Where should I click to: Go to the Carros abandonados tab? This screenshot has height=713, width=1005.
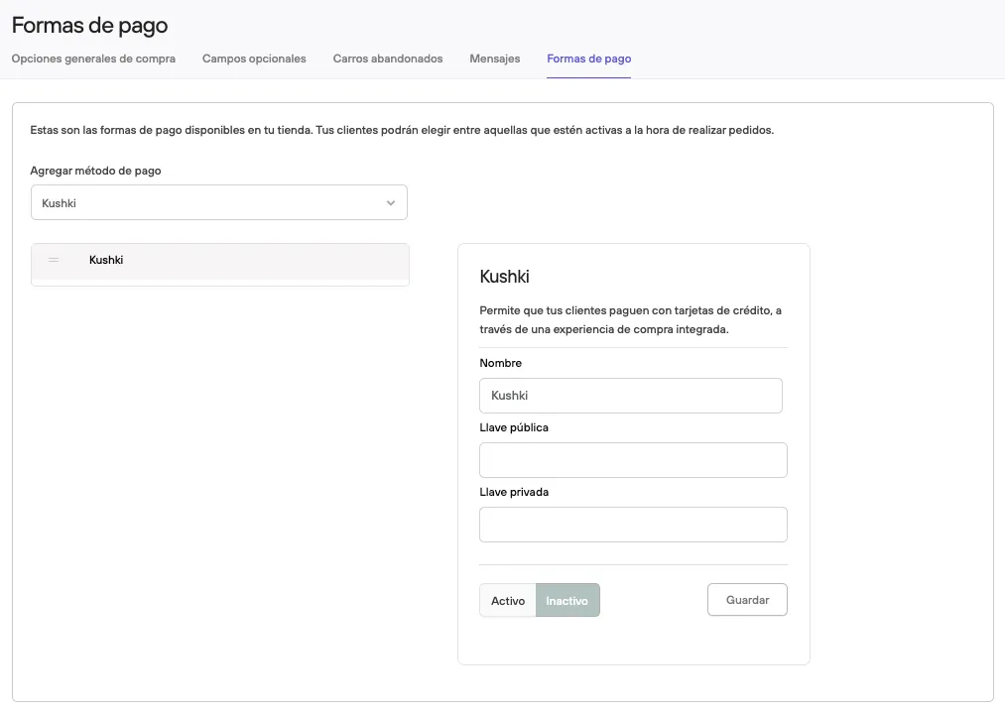pyautogui.click(x=388, y=59)
